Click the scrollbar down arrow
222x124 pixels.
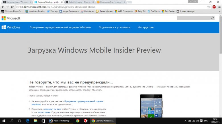[x=221, y=116]
